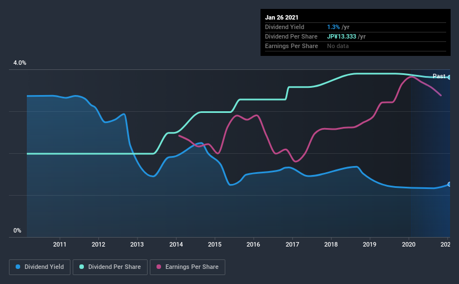Toggle the Dividend Per Share legend button
Screen dimensions: 459x284
click(110, 267)
